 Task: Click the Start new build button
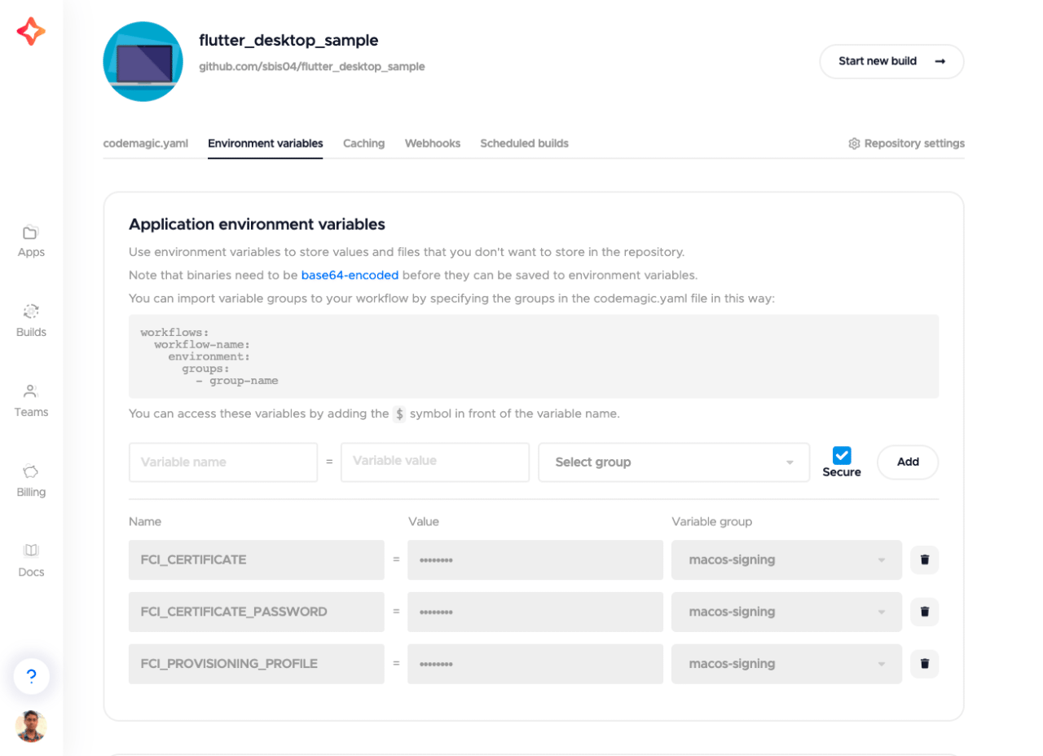pos(891,61)
